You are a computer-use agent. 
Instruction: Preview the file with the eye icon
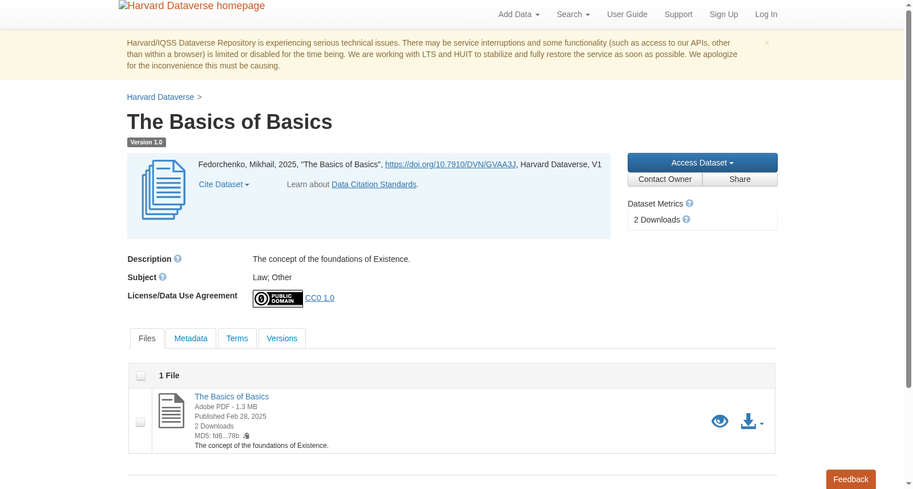pos(720,421)
